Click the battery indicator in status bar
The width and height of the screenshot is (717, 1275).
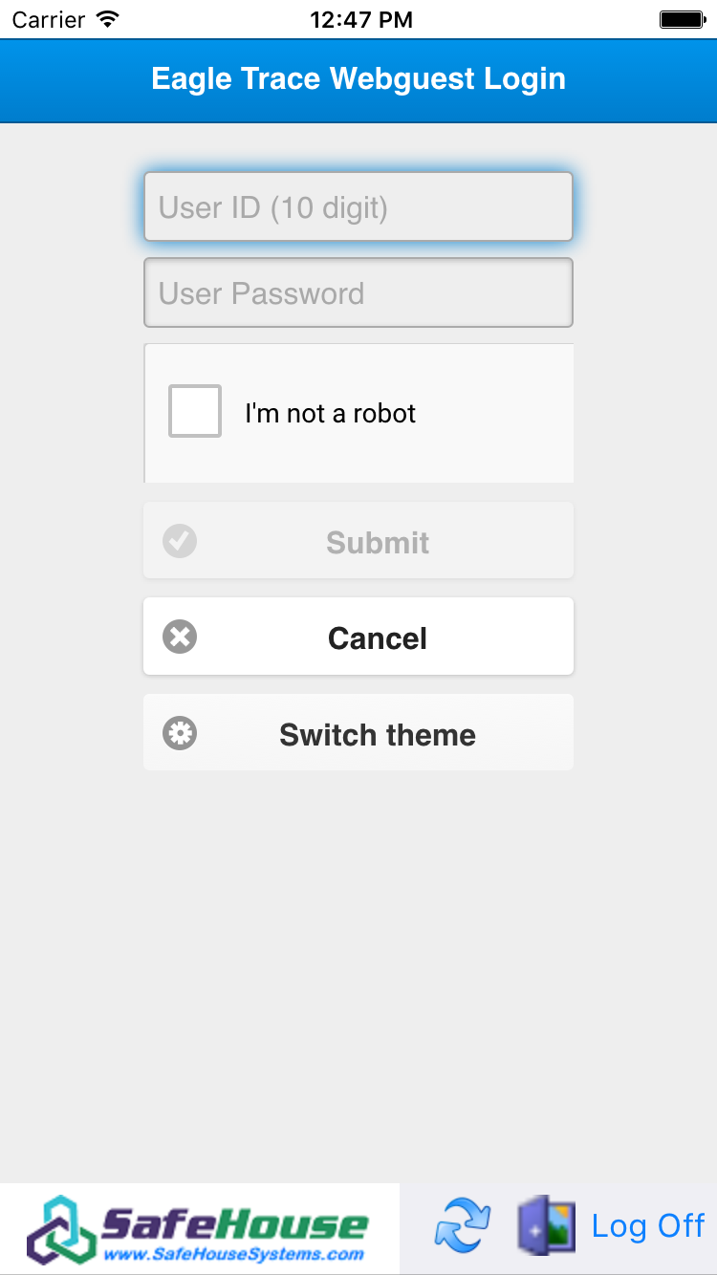pyautogui.click(x=681, y=18)
